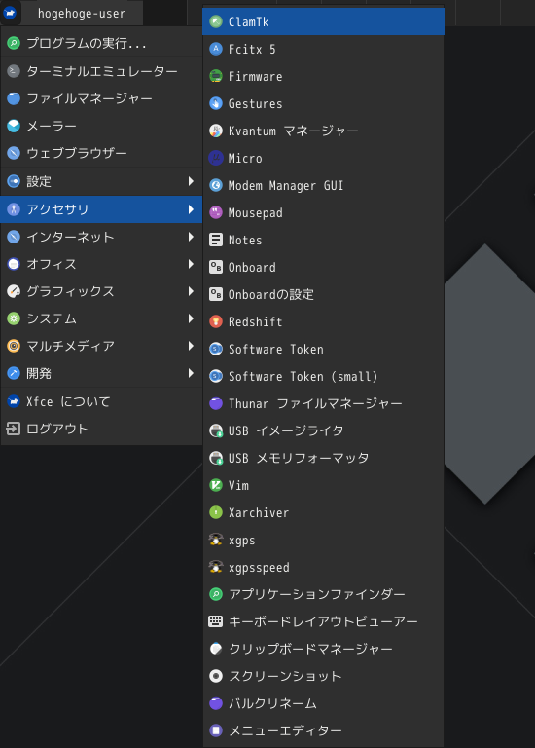Expand the システム submenu arrow
535x748 pixels.
191,318
